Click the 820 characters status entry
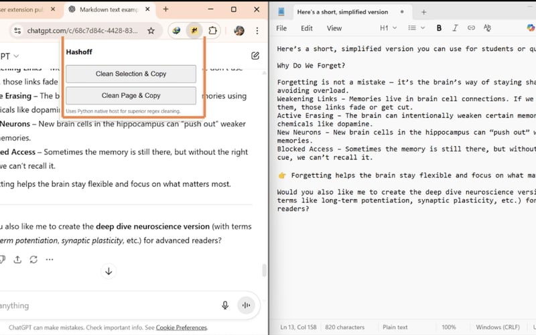The height and width of the screenshot is (335, 536). [344, 327]
